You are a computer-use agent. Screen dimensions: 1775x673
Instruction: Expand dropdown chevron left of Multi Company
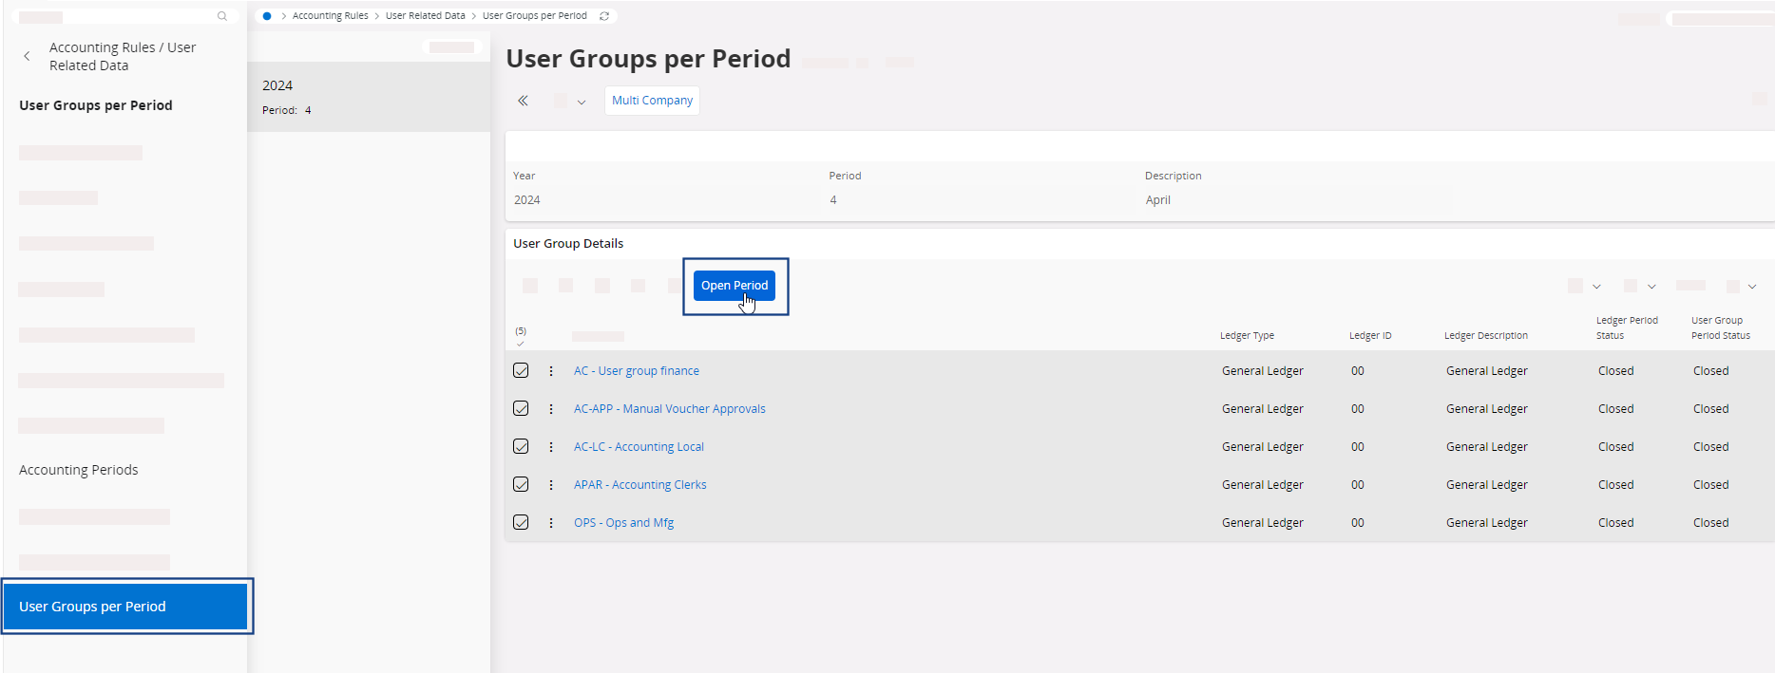pos(582,102)
